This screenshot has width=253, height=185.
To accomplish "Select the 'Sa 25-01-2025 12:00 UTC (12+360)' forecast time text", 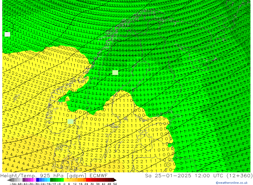I will coord(199,175).
